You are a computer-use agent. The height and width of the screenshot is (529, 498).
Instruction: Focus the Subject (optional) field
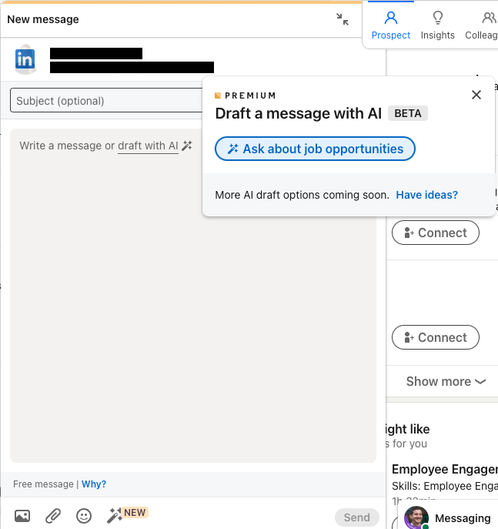(x=106, y=100)
